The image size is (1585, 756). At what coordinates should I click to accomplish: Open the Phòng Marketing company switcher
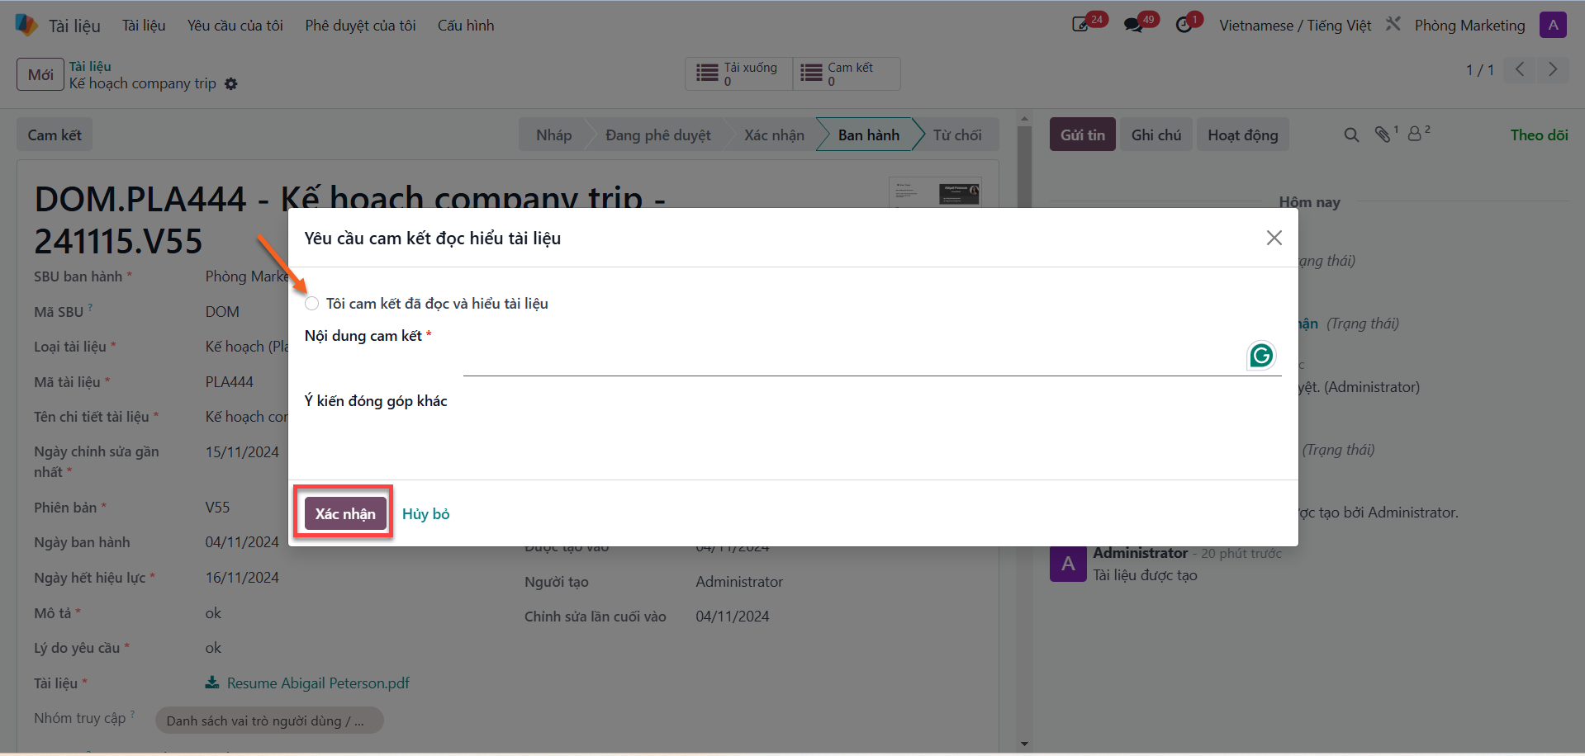click(x=1469, y=26)
